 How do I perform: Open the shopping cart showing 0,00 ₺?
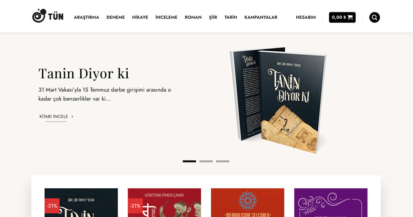pos(342,17)
